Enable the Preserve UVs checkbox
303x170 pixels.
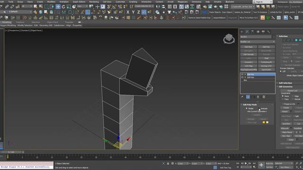tap(283, 104)
